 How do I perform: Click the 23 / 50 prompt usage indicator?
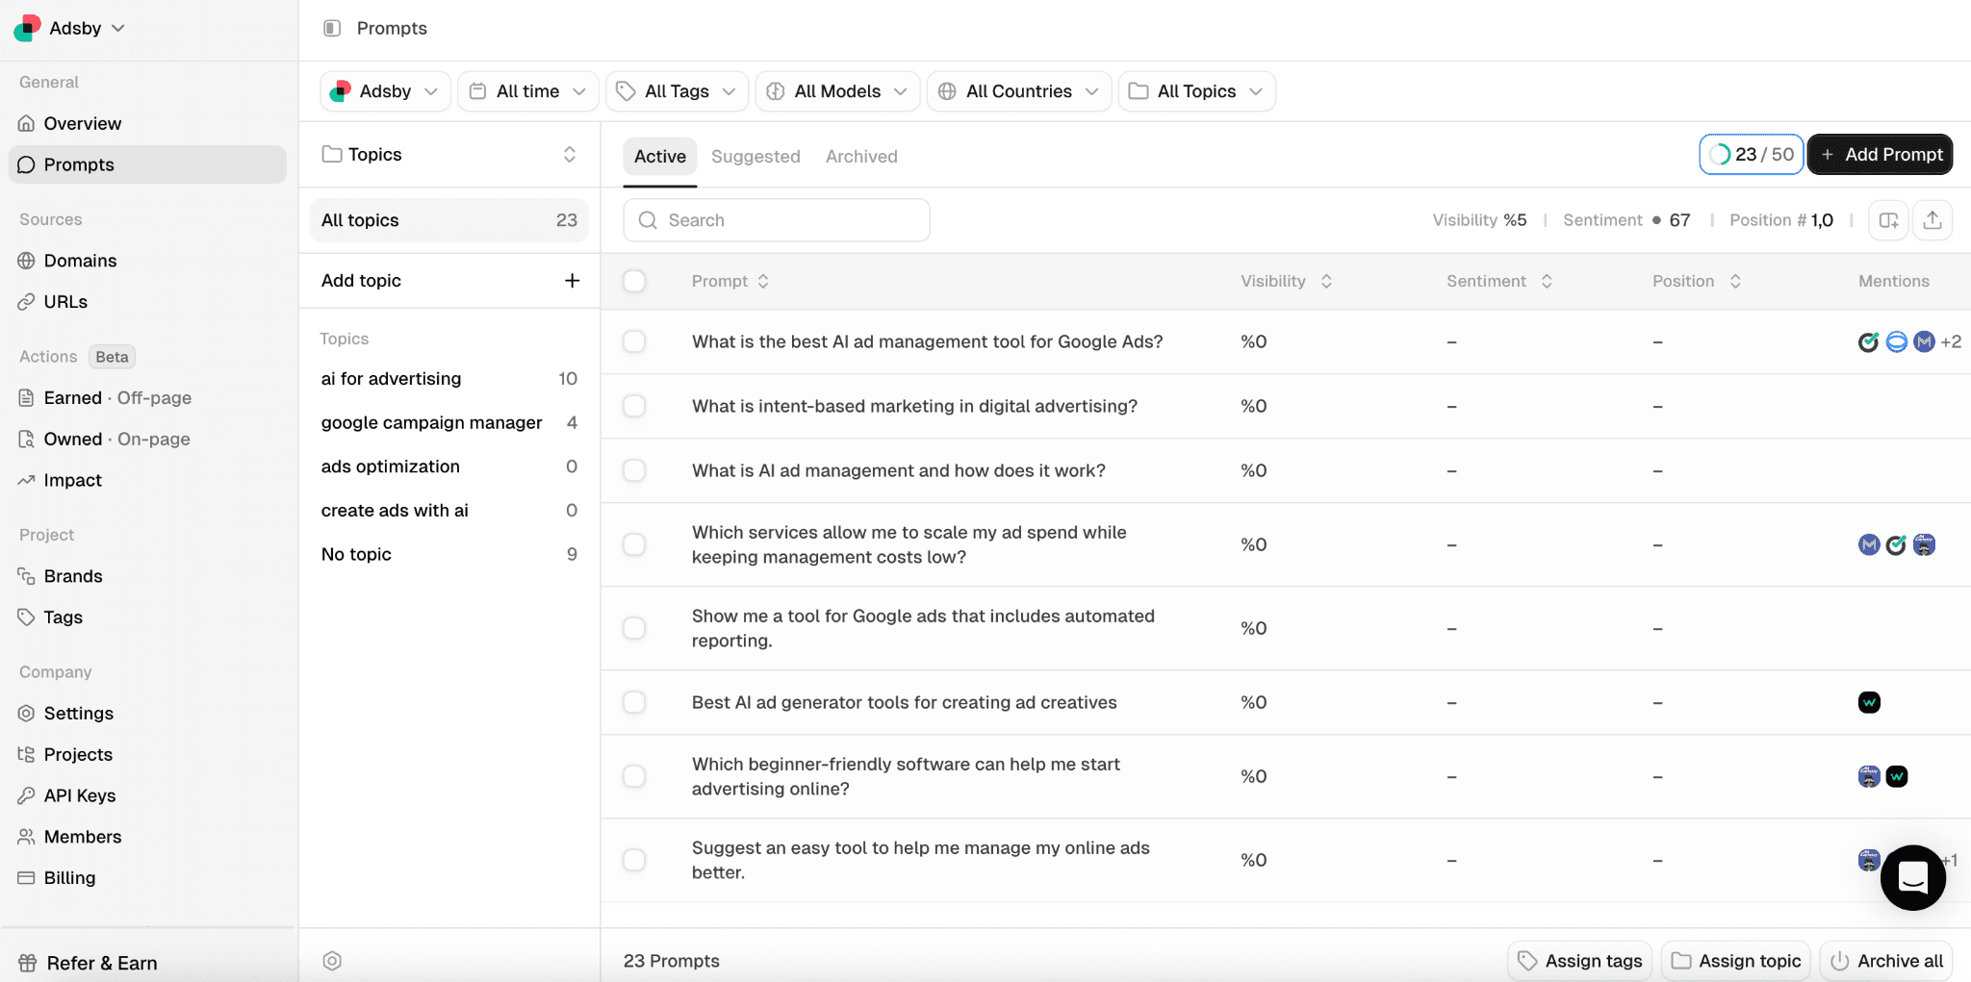click(x=1751, y=155)
